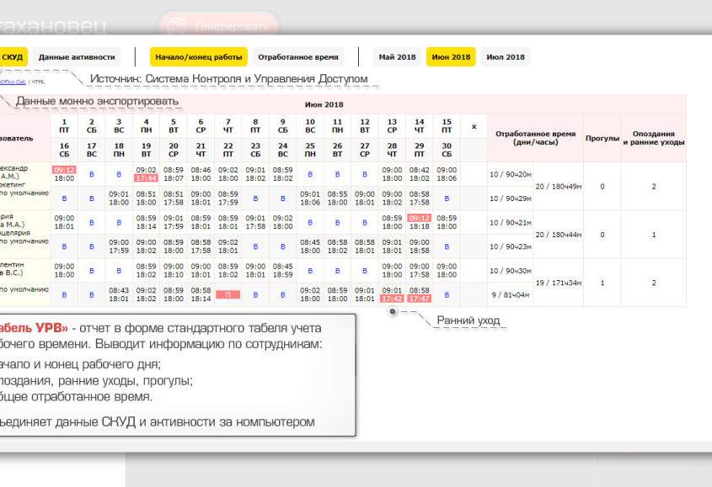Select the subtotal 10 / 90ч30м
Viewport: 712px width, 487px height.
511,271
